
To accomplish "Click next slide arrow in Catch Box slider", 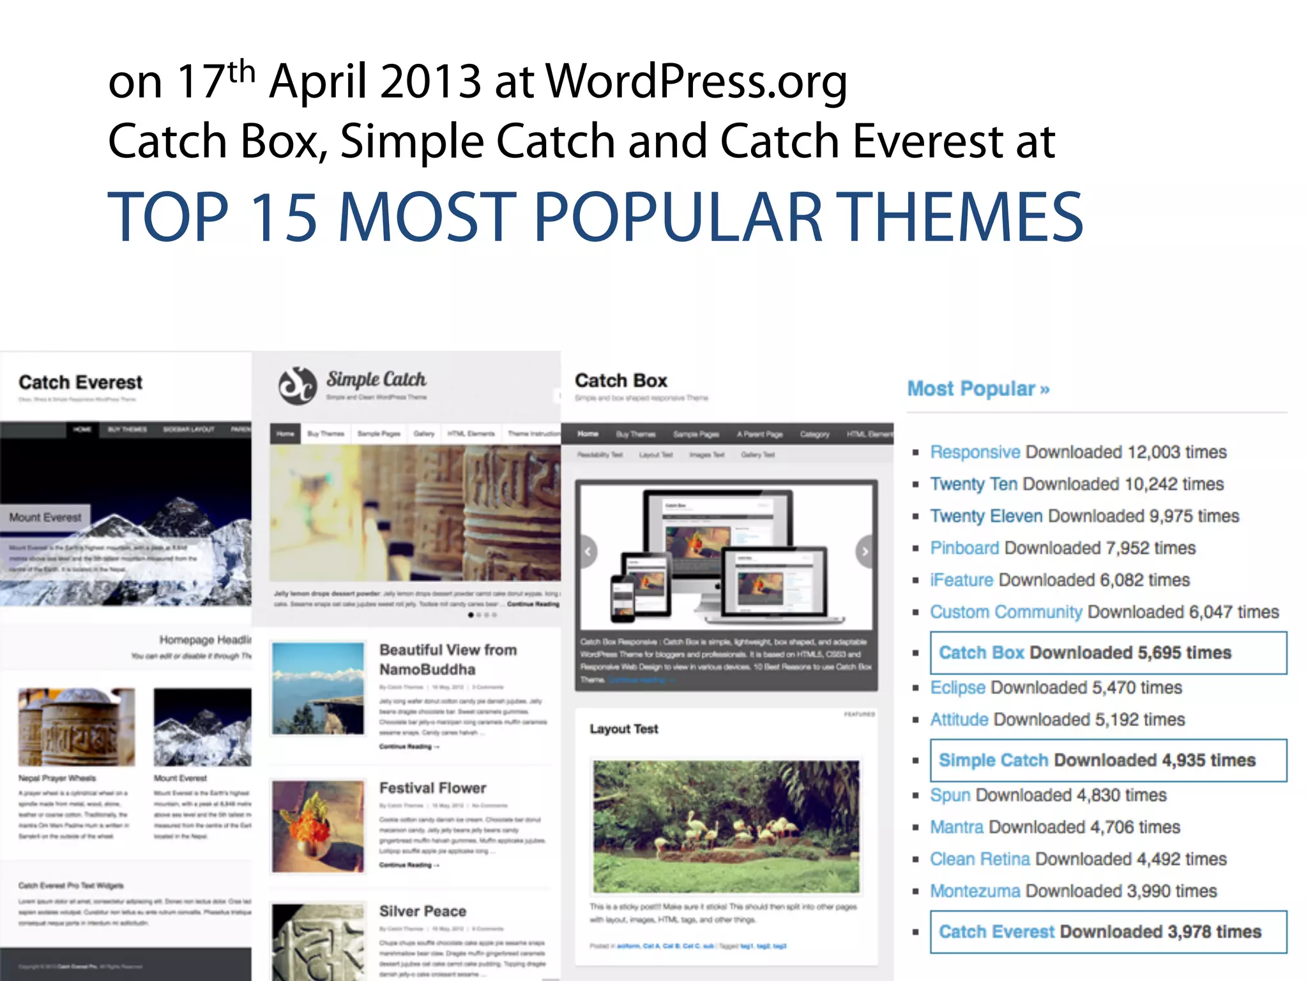I will coord(865,551).
